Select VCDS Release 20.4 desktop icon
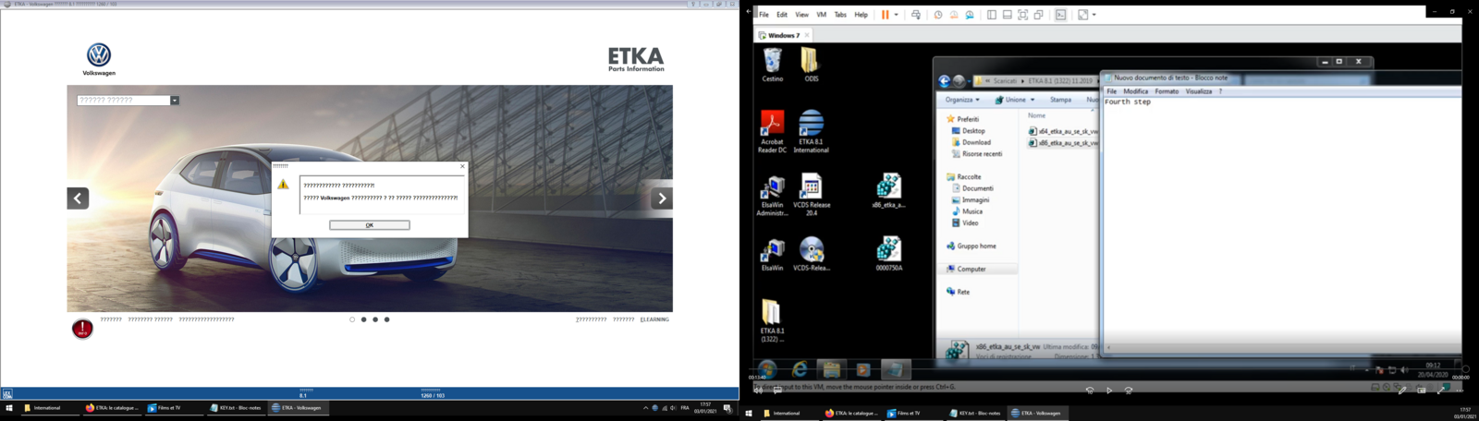This screenshot has width=1479, height=421. 811,195
